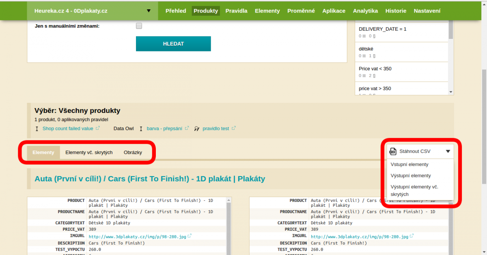Click the § rules icon under dětské
The height and width of the screenshot is (255, 487).
point(374,56)
